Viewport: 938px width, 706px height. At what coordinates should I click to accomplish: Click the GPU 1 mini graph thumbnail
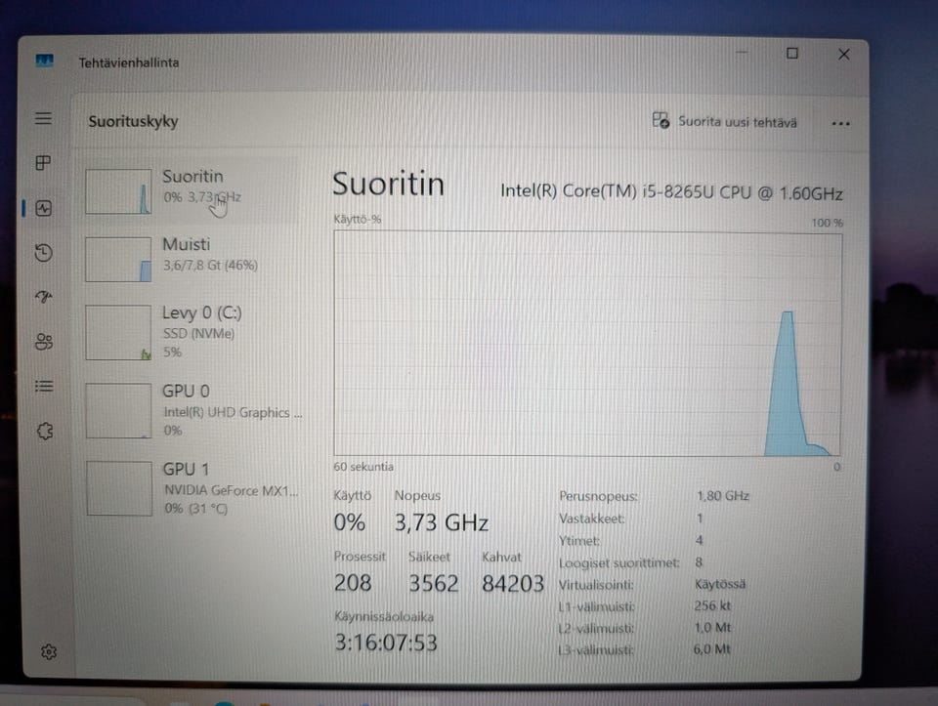tap(119, 488)
